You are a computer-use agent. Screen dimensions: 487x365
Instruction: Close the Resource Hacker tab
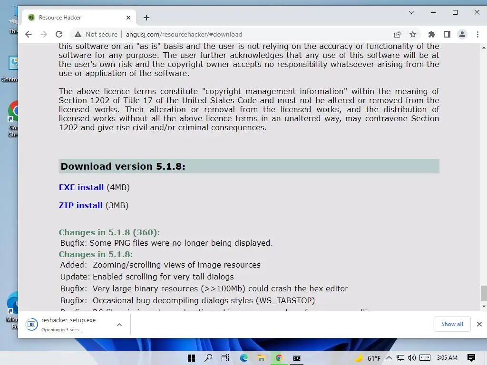(x=128, y=18)
